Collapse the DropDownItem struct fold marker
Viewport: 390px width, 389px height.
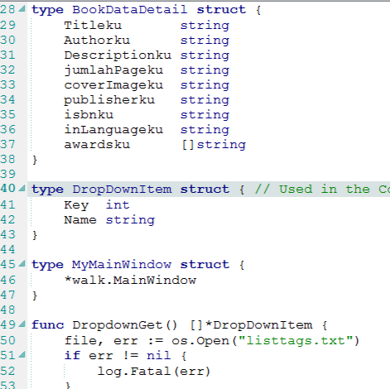[22, 189]
